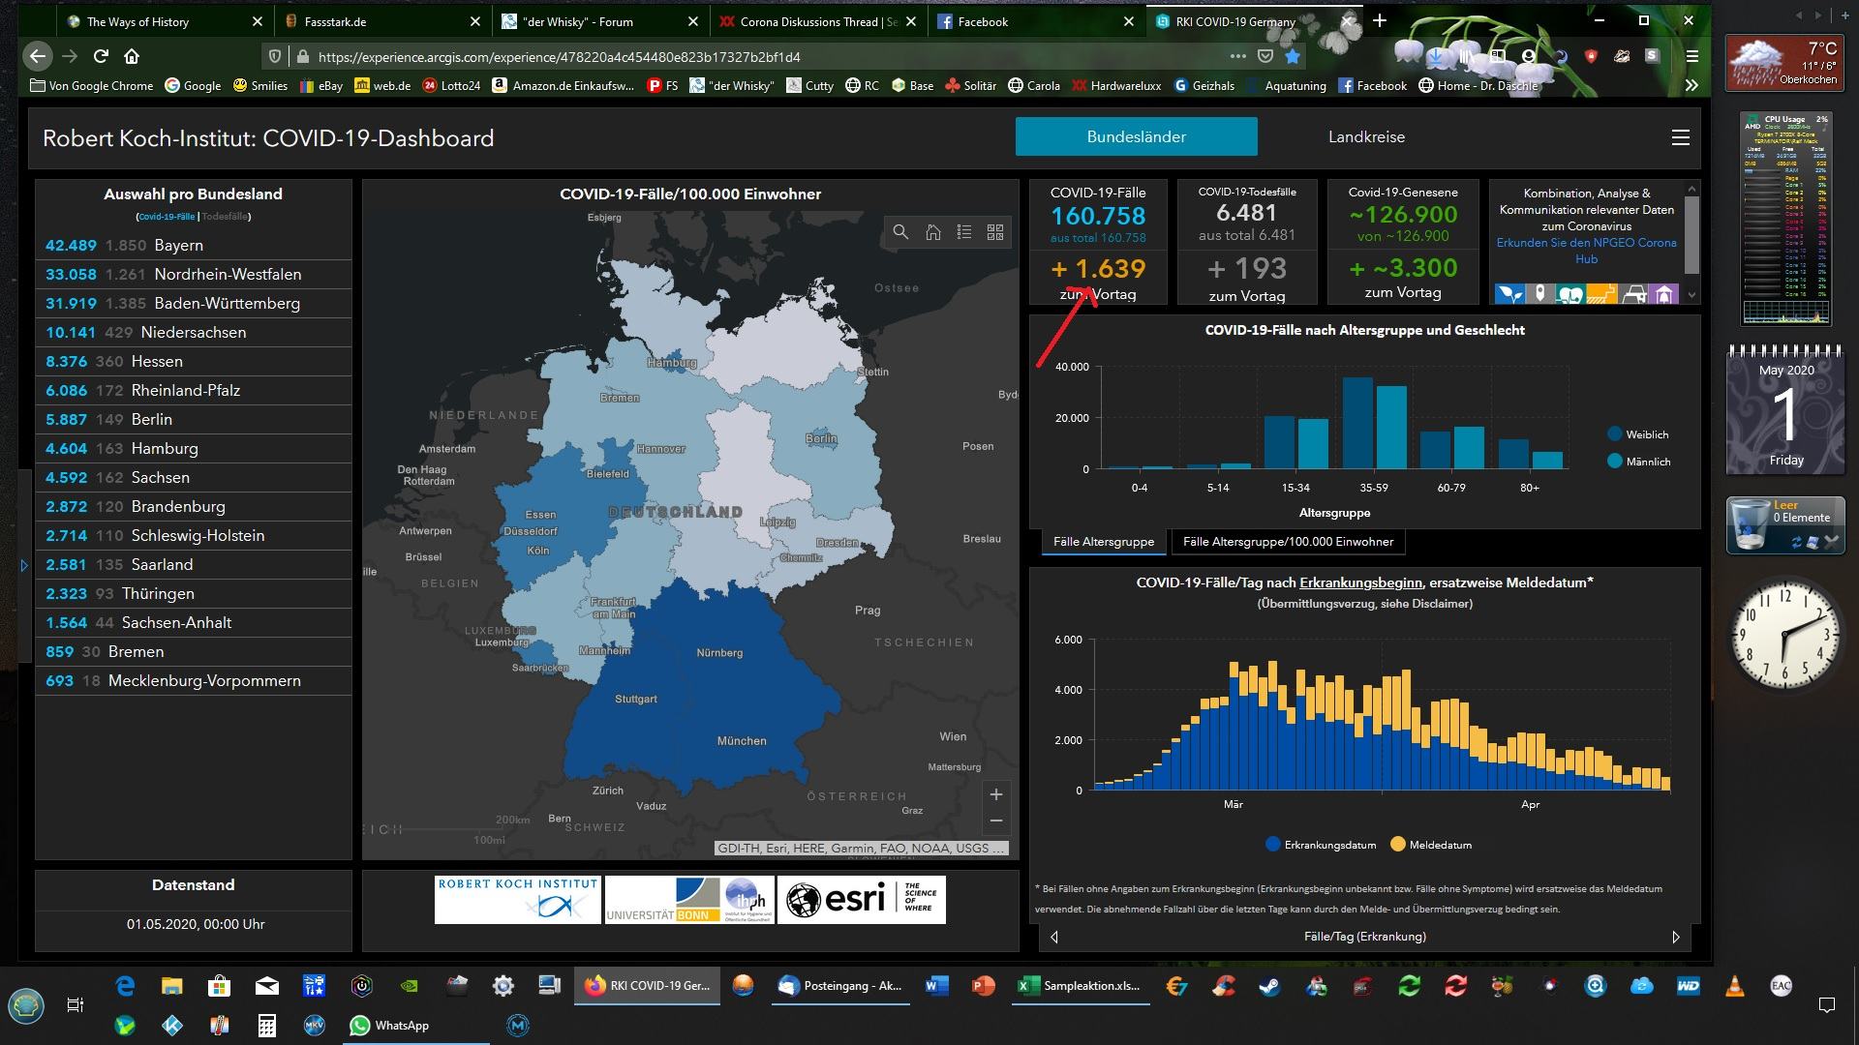Viewport: 1859px width, 1045px height.
Task: Select Fälle Altersgruppe/100.000 Einwohner tab
Action: coord(1288,542)
